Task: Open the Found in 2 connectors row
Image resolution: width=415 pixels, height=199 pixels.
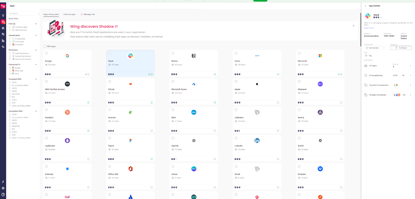Action: click(388, 85)
